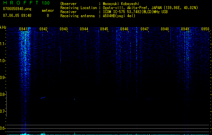The width and height of the screenshot is (212, 135).
Task: Click the 0946 time marker
Action: click(x=124, y=29)
